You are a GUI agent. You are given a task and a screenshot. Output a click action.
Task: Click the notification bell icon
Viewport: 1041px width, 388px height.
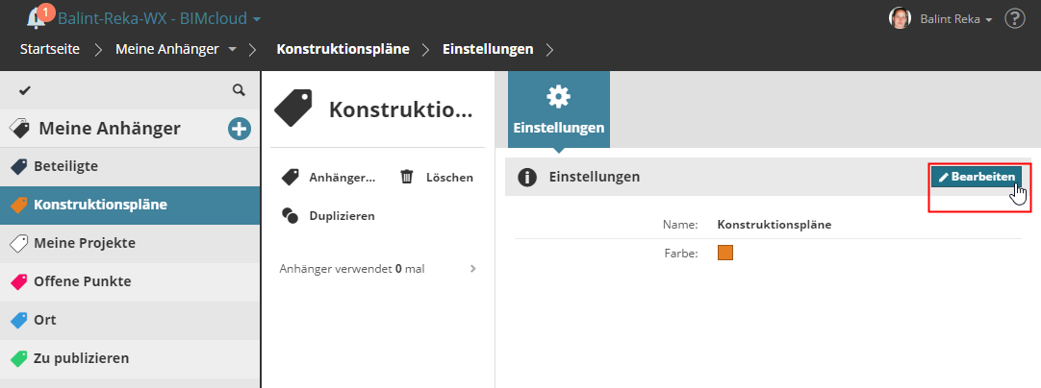pos(38,17)
